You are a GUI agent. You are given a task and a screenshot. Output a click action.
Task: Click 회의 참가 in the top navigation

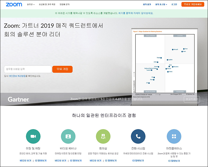(x=147, y=4)
